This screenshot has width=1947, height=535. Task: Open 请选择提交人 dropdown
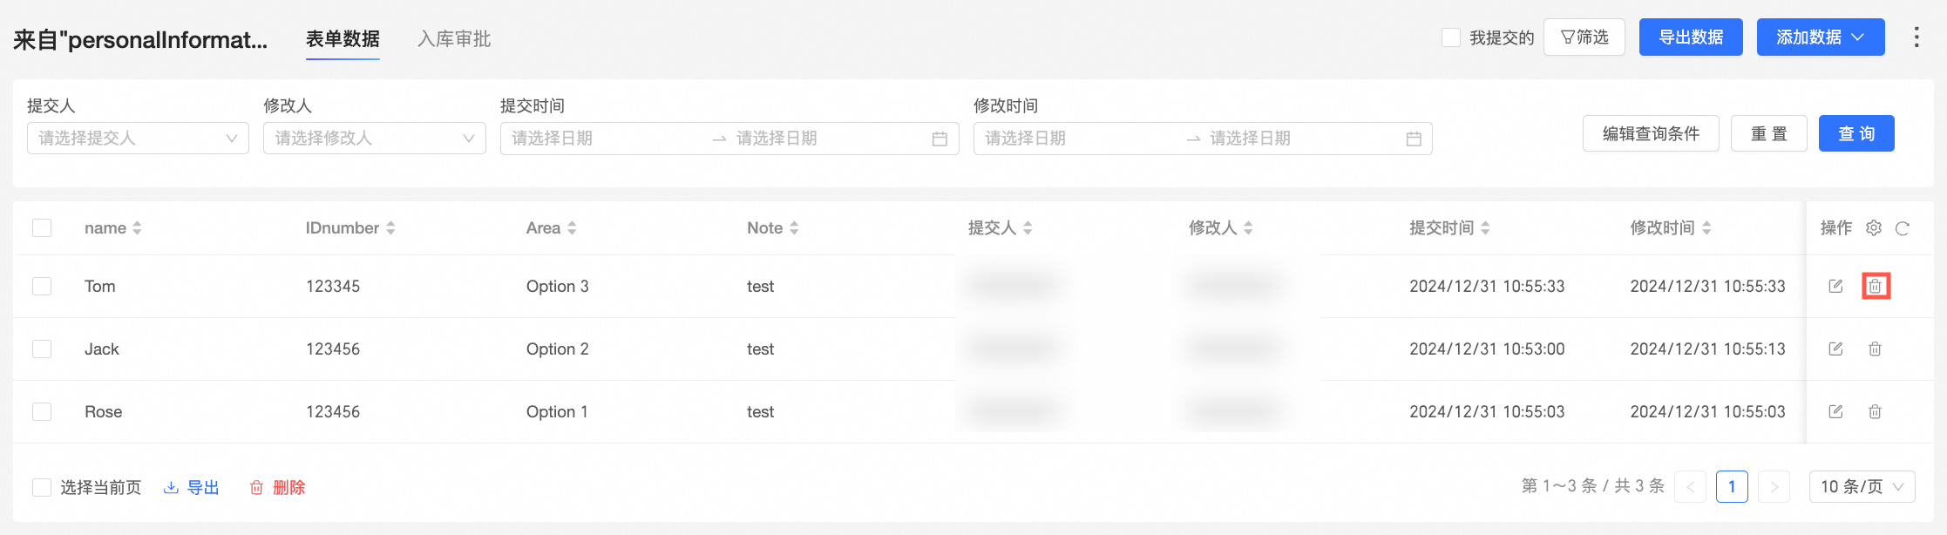138,138
